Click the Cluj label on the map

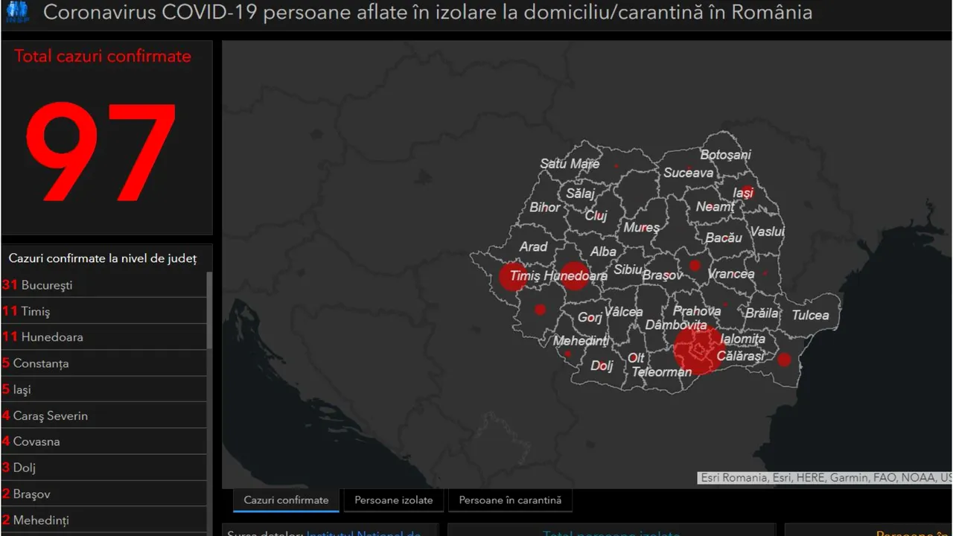pos(596,216)
